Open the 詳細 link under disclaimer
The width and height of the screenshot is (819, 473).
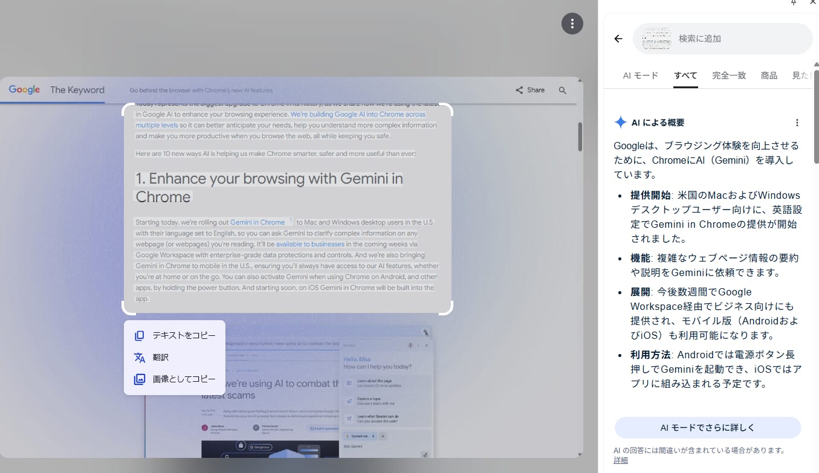click(x=620, y=460)
